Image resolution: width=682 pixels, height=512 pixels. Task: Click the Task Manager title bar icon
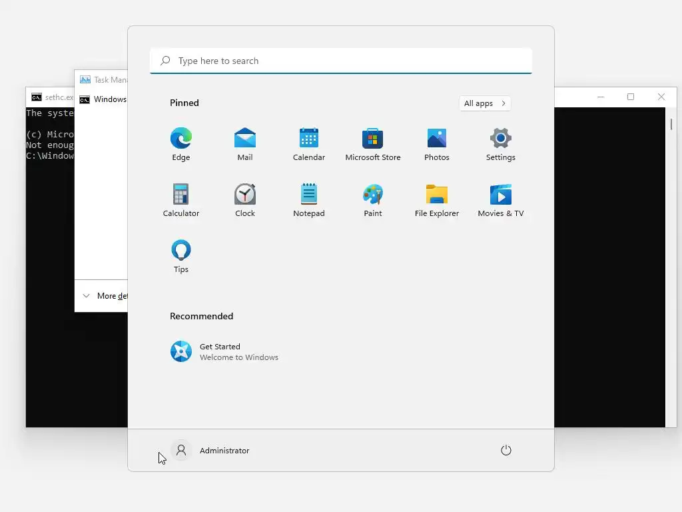(85, 80)
